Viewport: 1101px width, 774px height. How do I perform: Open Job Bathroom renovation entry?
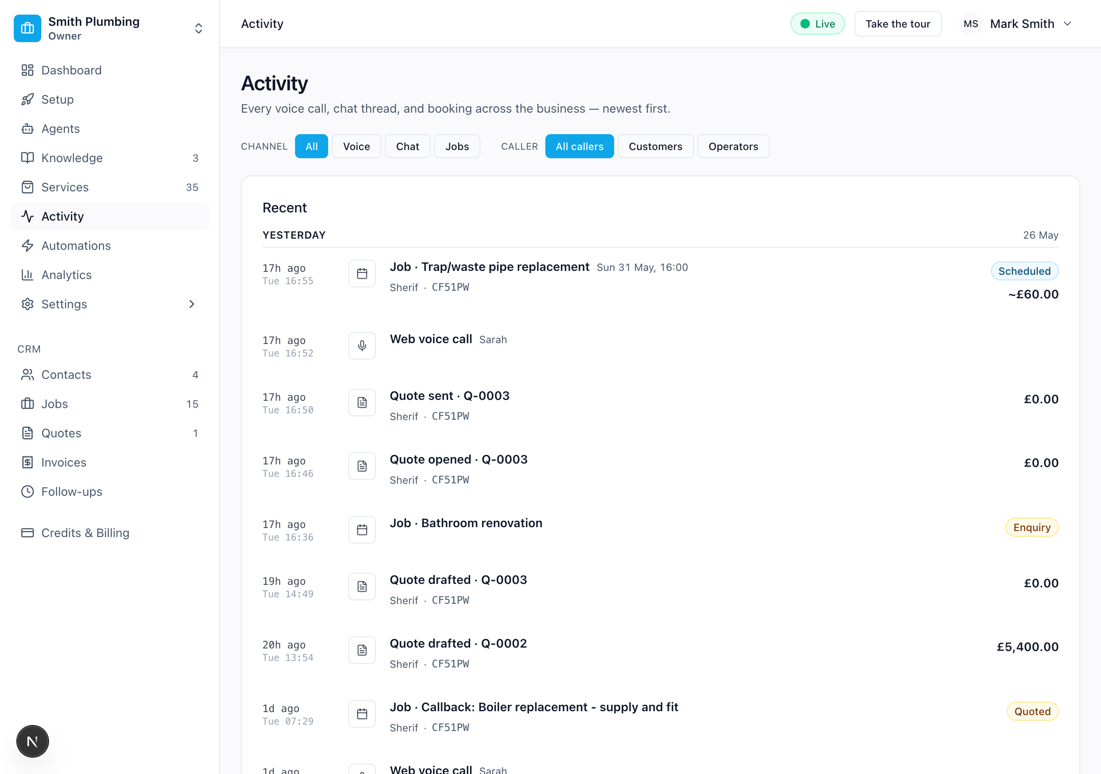pos(466,523)
